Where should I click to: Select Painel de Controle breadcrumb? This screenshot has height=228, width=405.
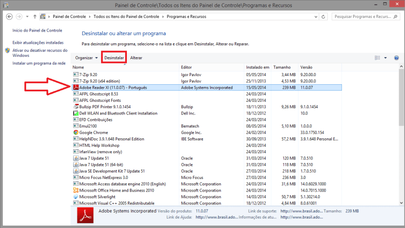[69, 17]
